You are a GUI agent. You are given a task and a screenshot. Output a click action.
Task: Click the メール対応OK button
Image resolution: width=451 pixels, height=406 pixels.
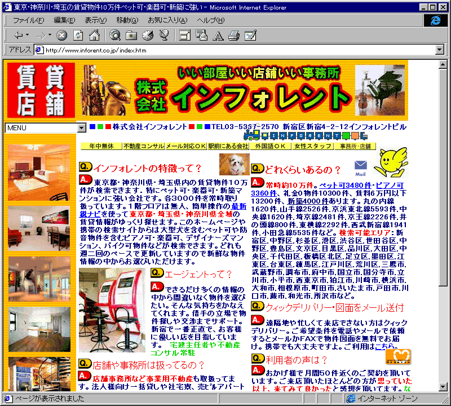[x=186, y=146]
